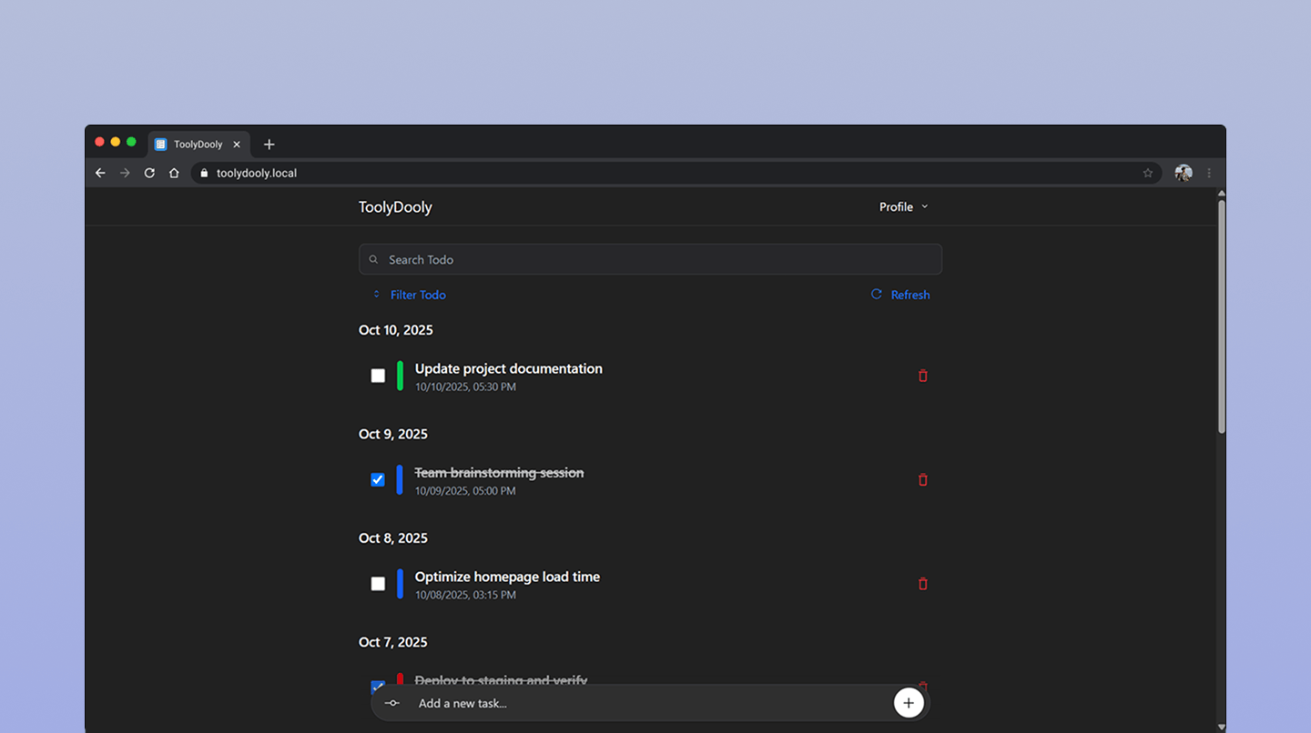Click the priority icon in add task bar
This screenshot has height=733, width=1311.
pyautogui.click(x=392, y=703)
